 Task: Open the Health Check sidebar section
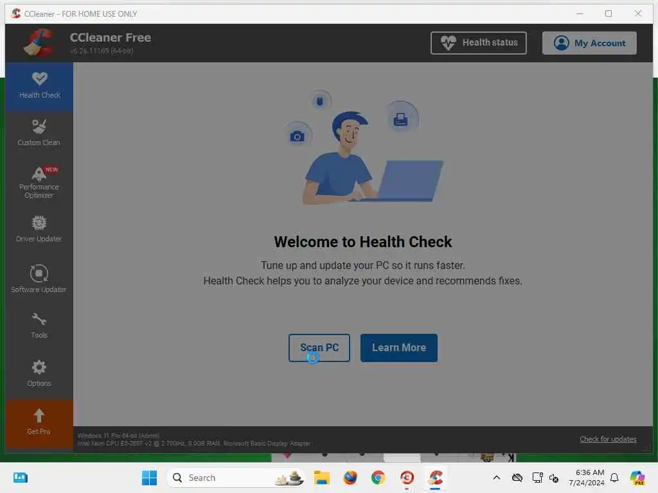click(39, 87)
